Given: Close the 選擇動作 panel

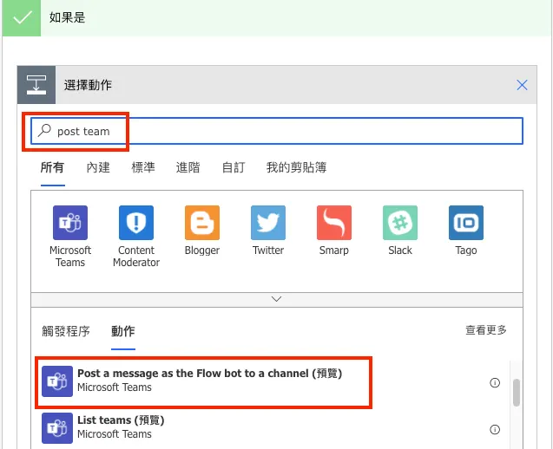Looking at the screenshot, I should [522, 85].
